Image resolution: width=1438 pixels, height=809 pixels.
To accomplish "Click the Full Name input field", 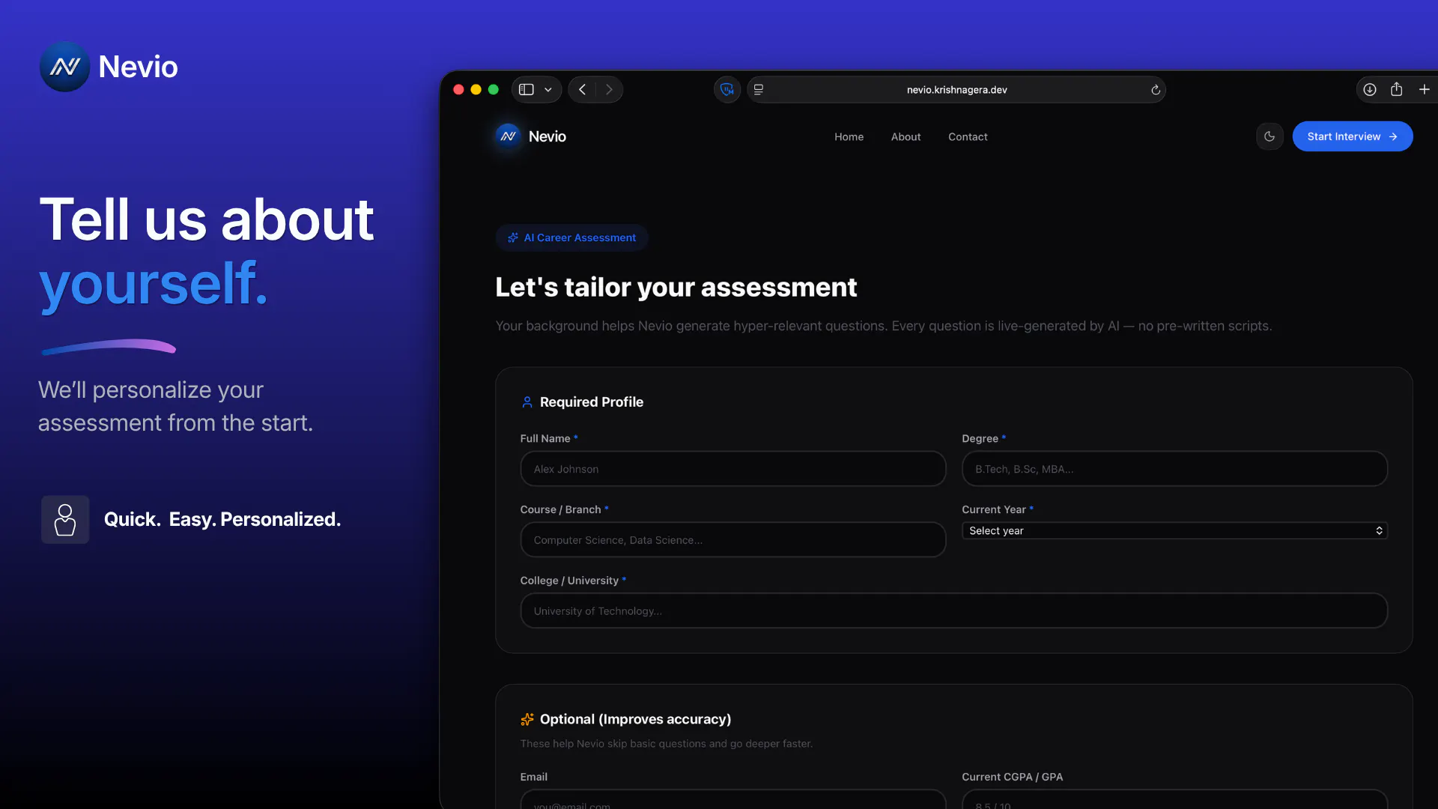I will pos(733,469).
